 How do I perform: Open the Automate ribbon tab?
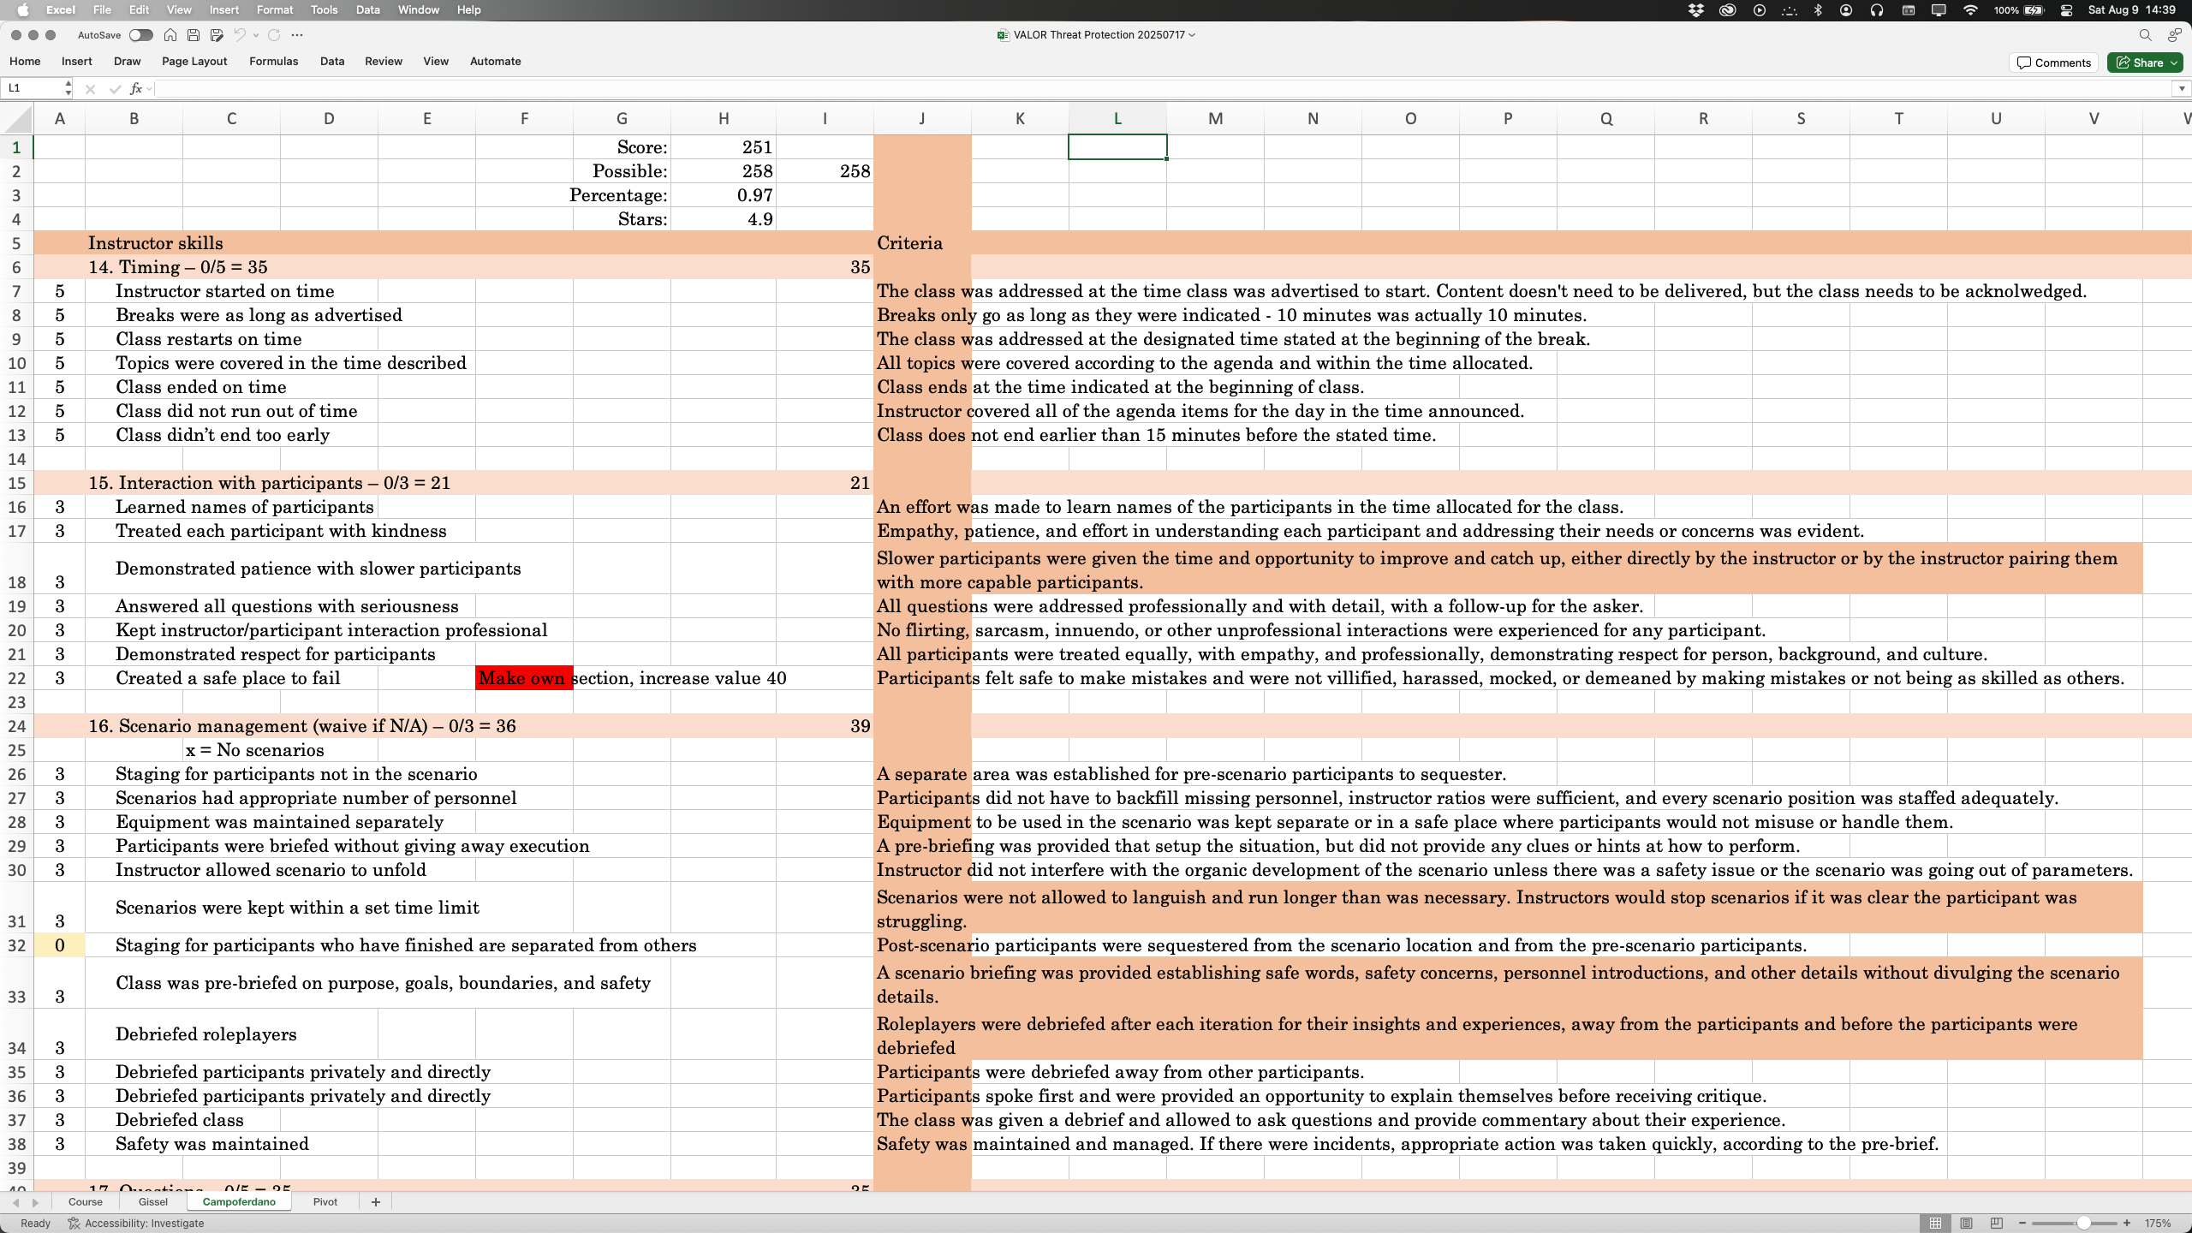pos(495,61)
